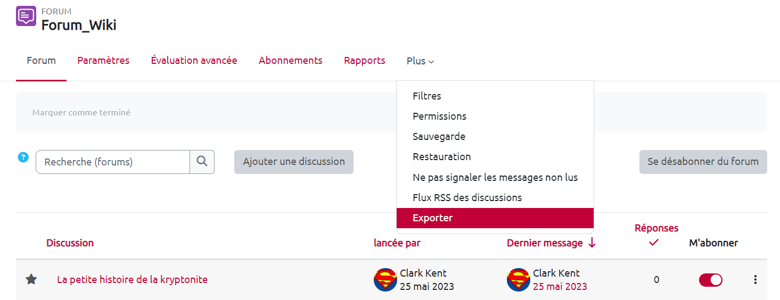
Task: Select Exporter from the Plus menu
Action: 433,218
